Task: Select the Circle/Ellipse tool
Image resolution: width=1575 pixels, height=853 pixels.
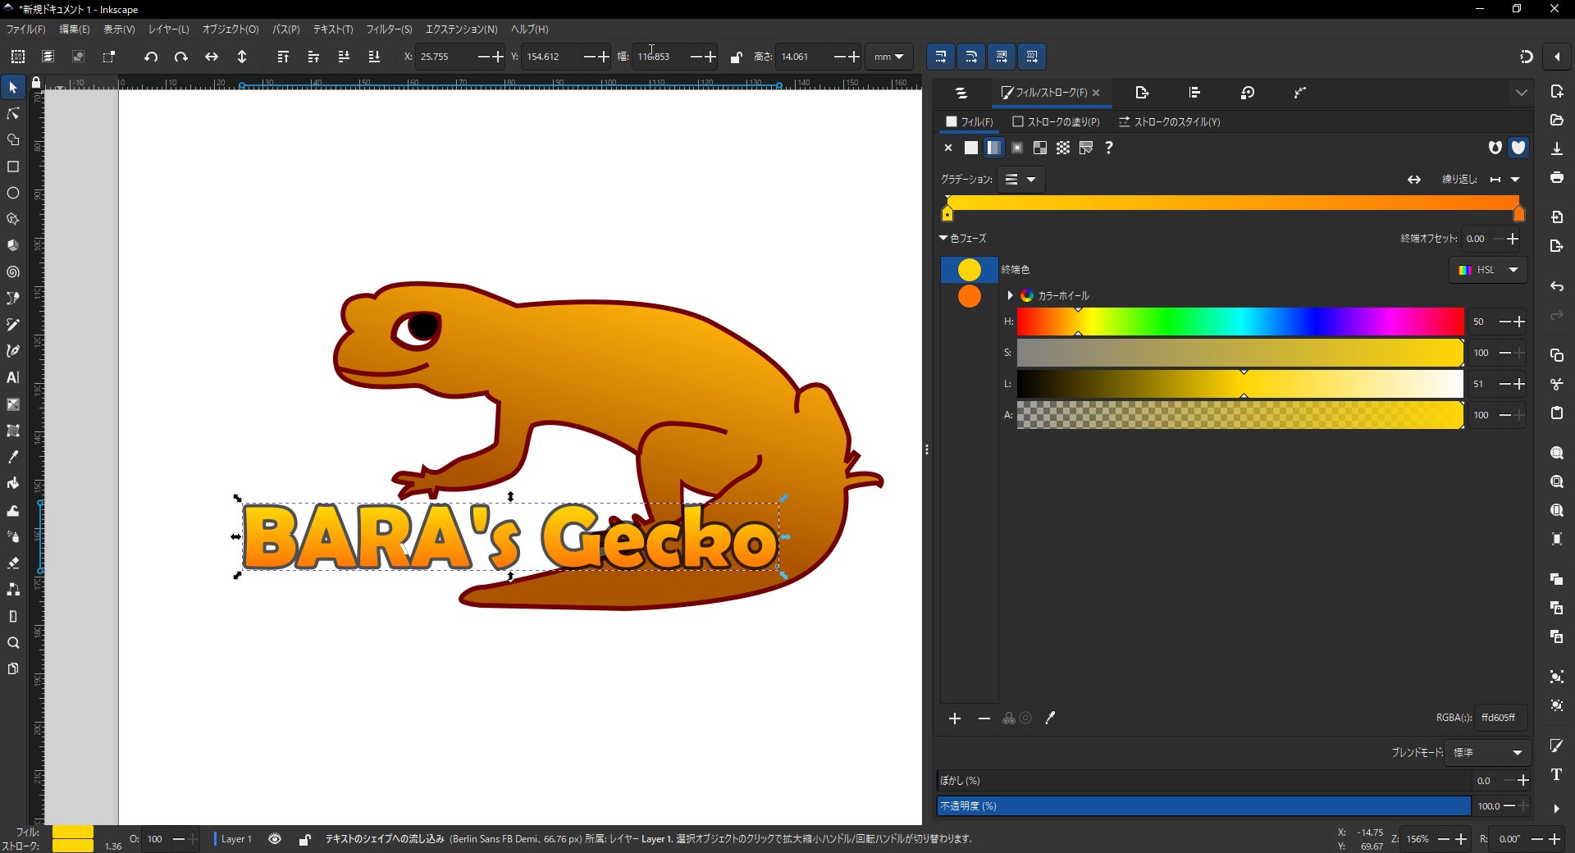Action: pyautogui.click(x=13, y=193)
